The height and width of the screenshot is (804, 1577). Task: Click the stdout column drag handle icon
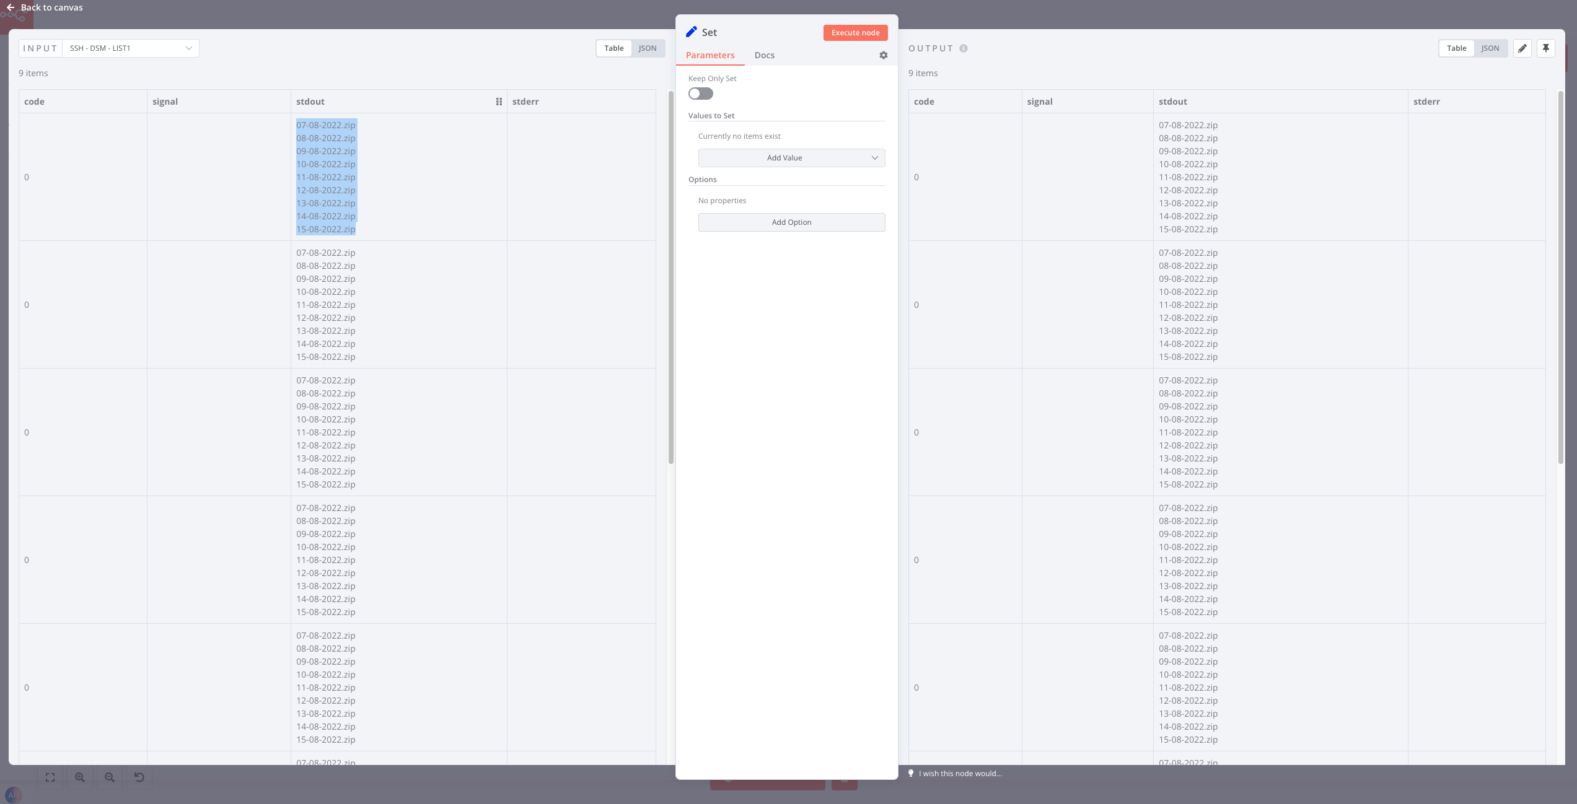pos(499,102)
